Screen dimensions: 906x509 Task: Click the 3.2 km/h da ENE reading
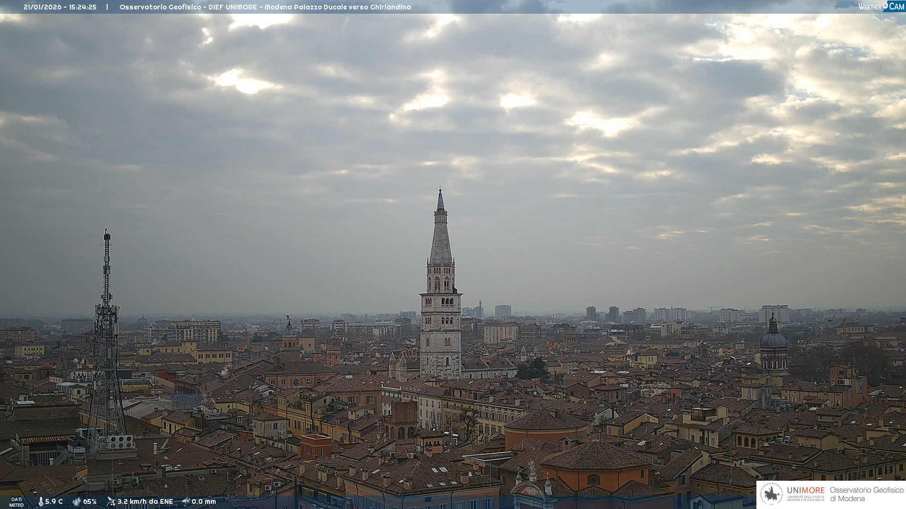(x=145, y=501)
